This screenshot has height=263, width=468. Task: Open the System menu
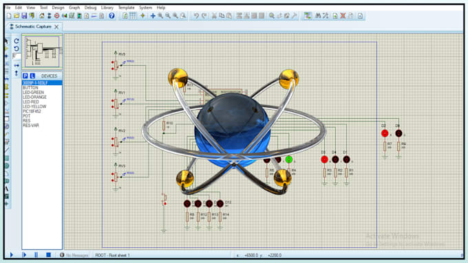(145, 8)
